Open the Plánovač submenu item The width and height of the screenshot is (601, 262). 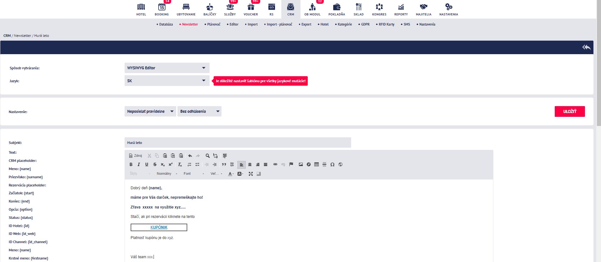click(214, 24)
